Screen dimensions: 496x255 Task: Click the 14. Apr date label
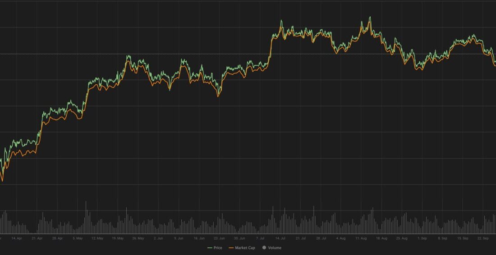coord(17,238)
